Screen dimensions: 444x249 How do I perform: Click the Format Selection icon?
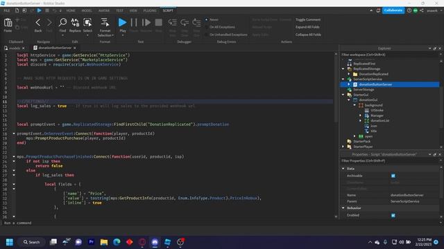pos(105,23)
